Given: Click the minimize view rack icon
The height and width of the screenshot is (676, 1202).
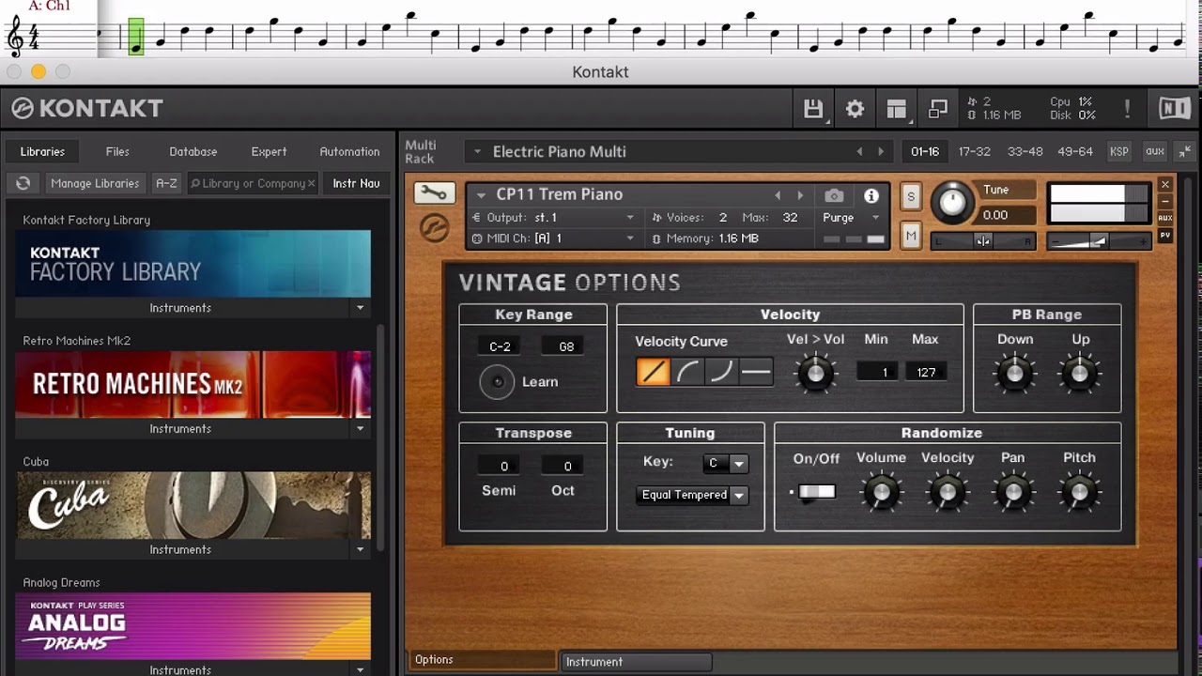Looking at the screenshot, I should coord(938,109).
